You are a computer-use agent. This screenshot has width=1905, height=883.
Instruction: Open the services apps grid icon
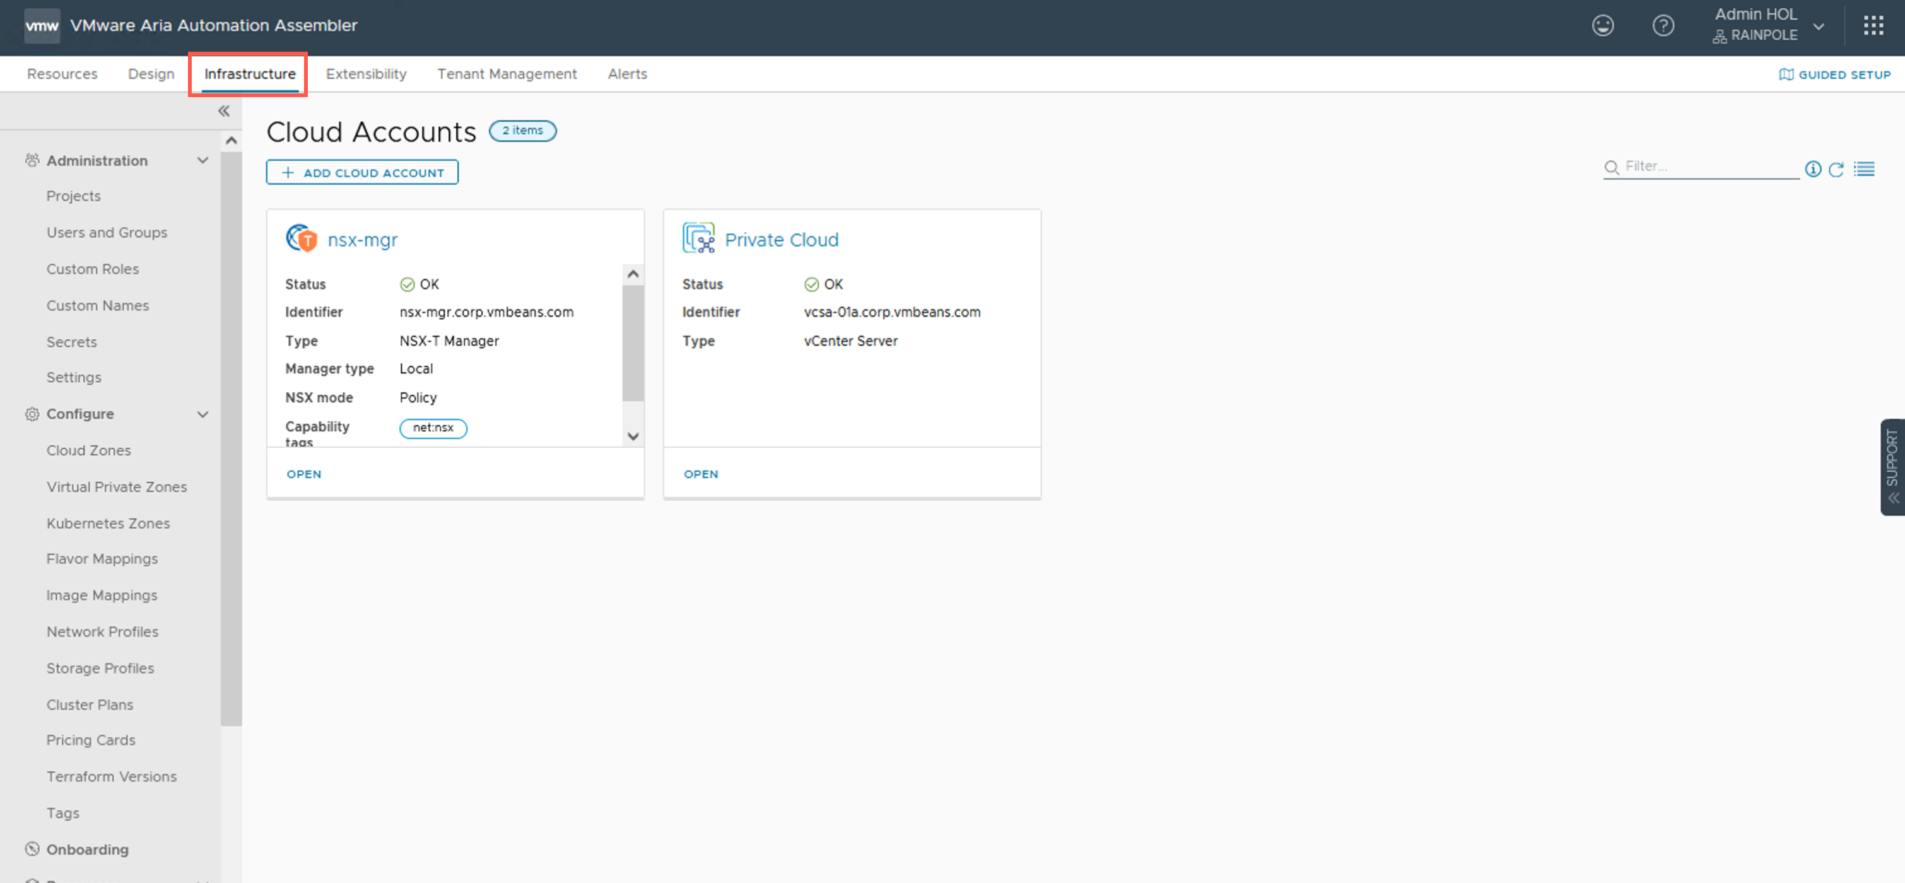coord(1873,26)
